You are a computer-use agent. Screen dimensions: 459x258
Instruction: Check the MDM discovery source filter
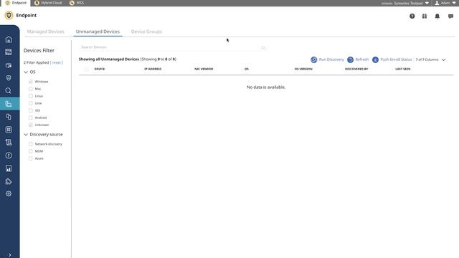pyautogui.click(x=31, y=151)
